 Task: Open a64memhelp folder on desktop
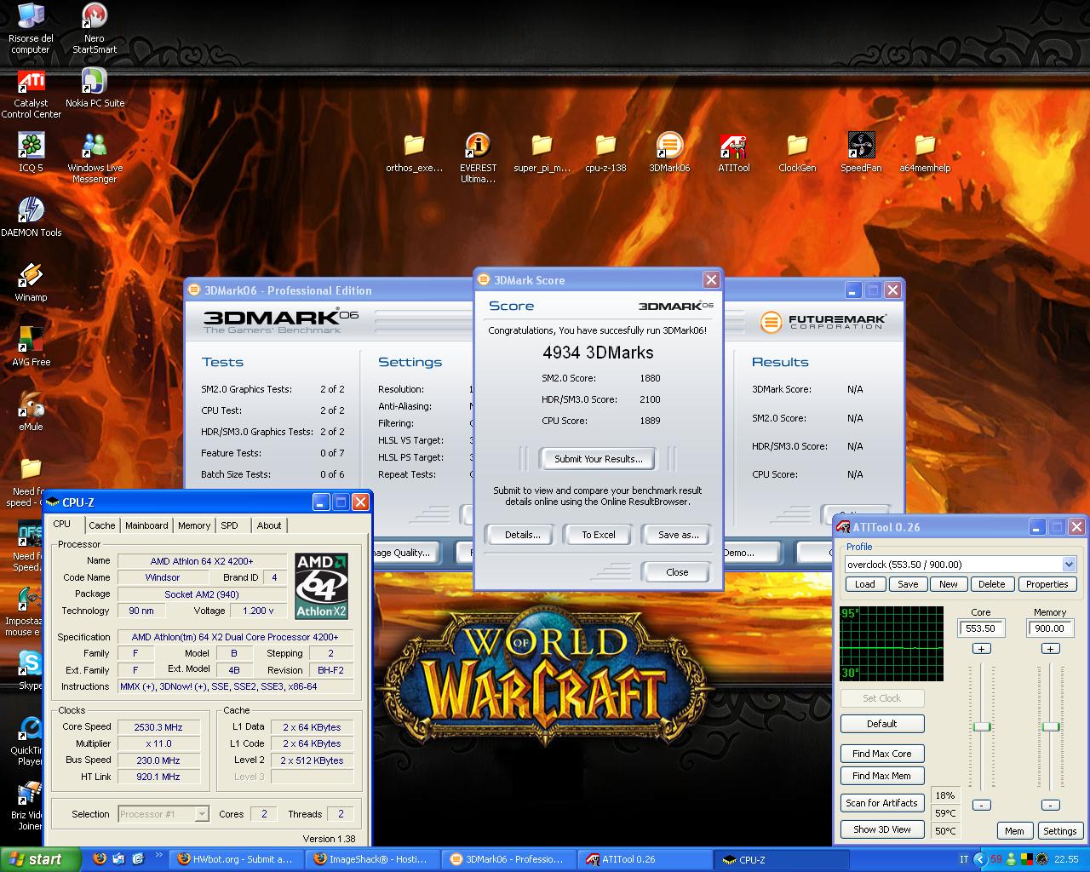click(x=925, y=153)
